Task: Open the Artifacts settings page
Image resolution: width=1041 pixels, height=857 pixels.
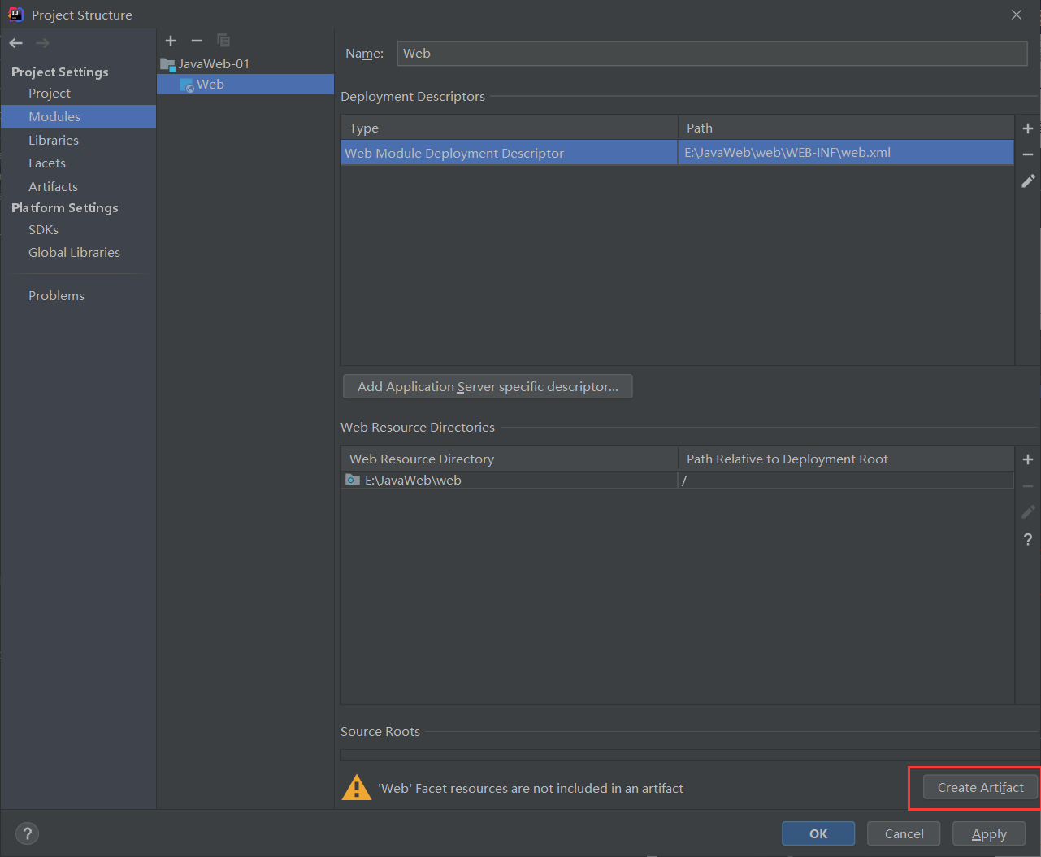Action: tap(53, 186)
